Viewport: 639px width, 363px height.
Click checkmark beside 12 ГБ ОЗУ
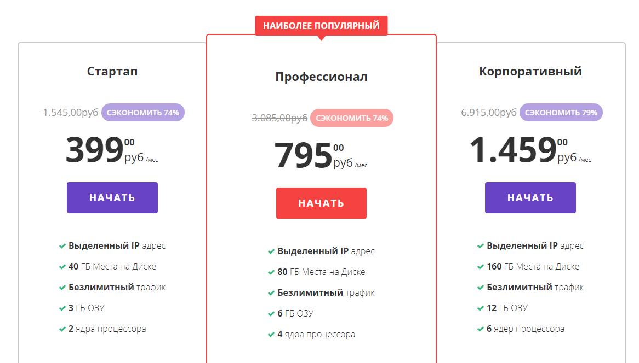pyautogui.click(x=481, y=308)
